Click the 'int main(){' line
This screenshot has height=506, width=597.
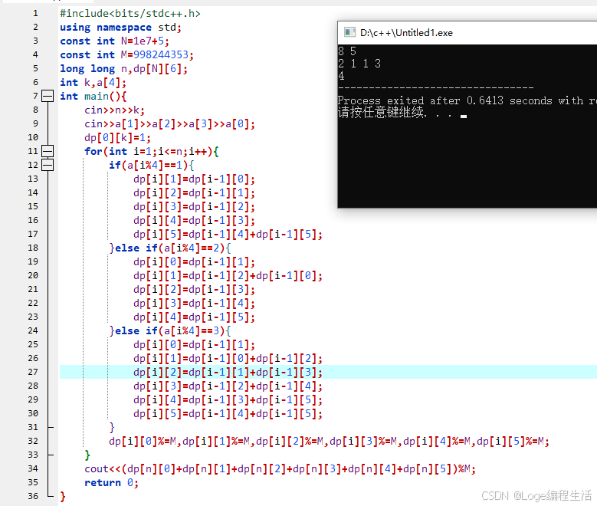93,96
